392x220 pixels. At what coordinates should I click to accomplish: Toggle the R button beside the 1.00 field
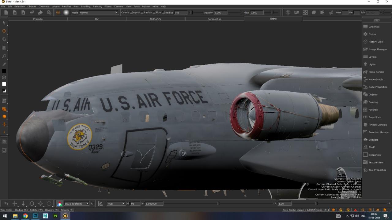(275, 204)
